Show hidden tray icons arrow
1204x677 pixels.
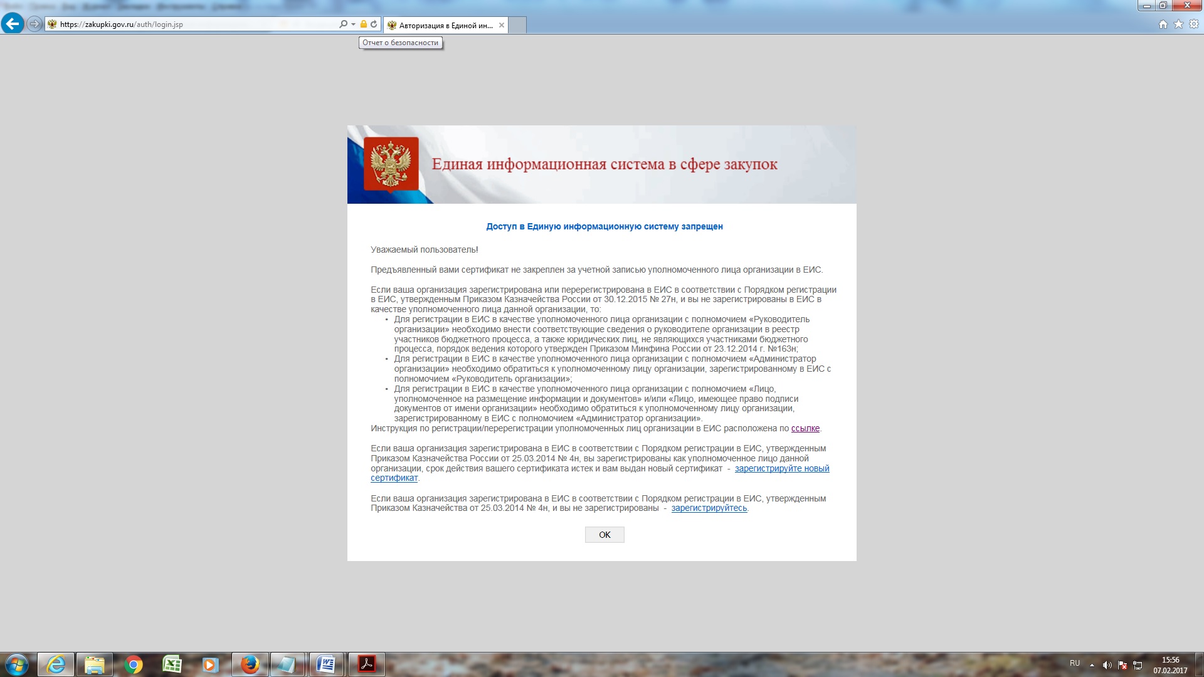coord(1092,664)
